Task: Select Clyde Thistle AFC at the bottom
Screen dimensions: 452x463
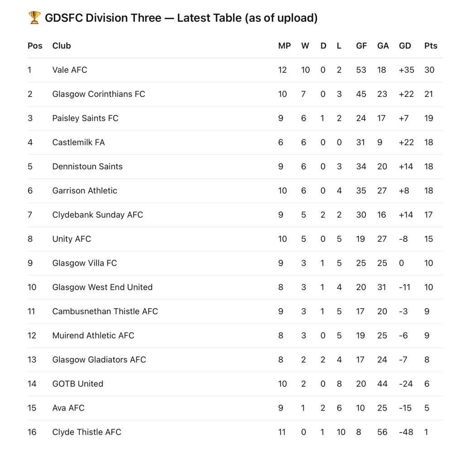Action: (87, 432)
